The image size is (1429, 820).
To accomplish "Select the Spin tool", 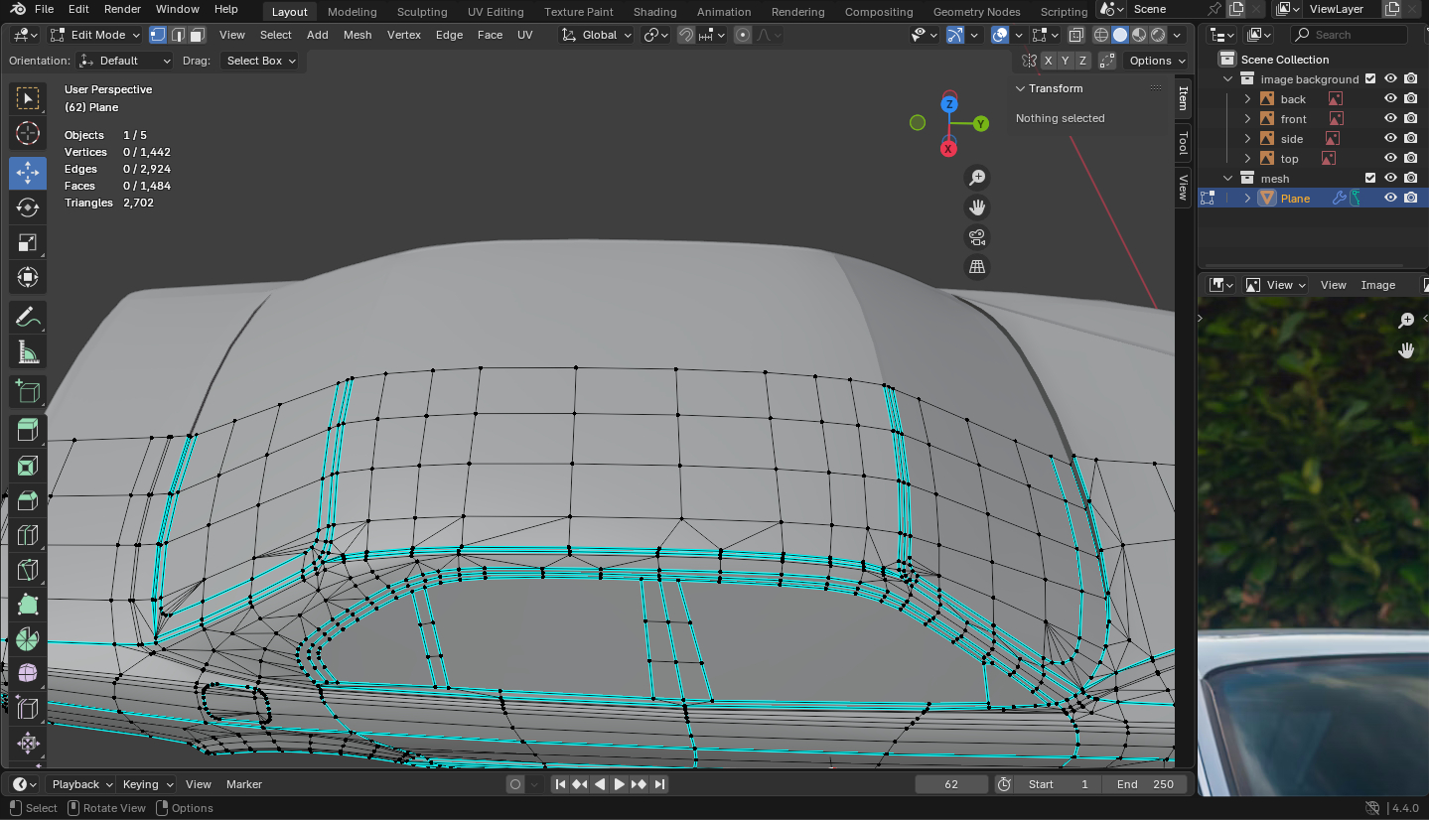I will (28, 639).
